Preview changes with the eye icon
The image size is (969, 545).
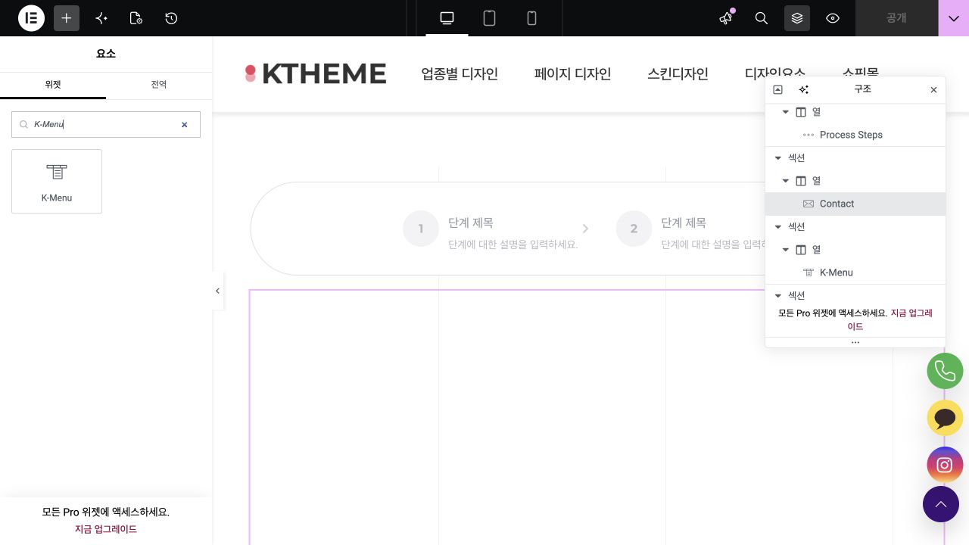coord(833,18)
